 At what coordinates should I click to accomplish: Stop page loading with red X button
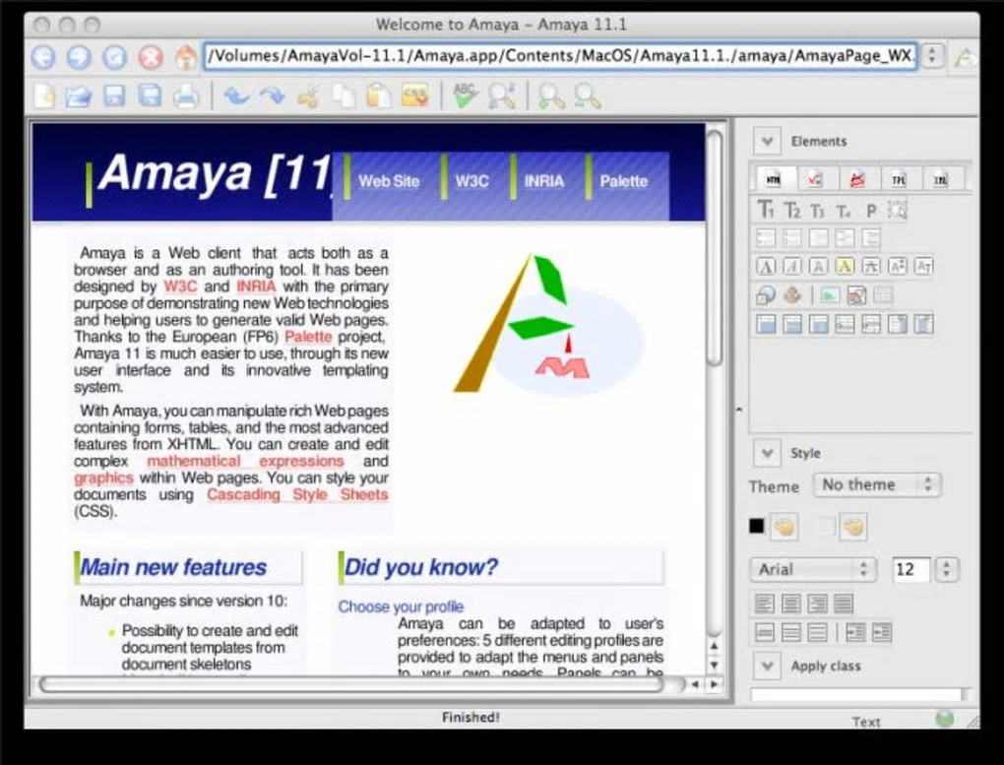(x=152, y=58)
